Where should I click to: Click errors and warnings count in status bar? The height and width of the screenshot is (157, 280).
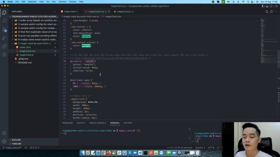[x=35, y=147]
